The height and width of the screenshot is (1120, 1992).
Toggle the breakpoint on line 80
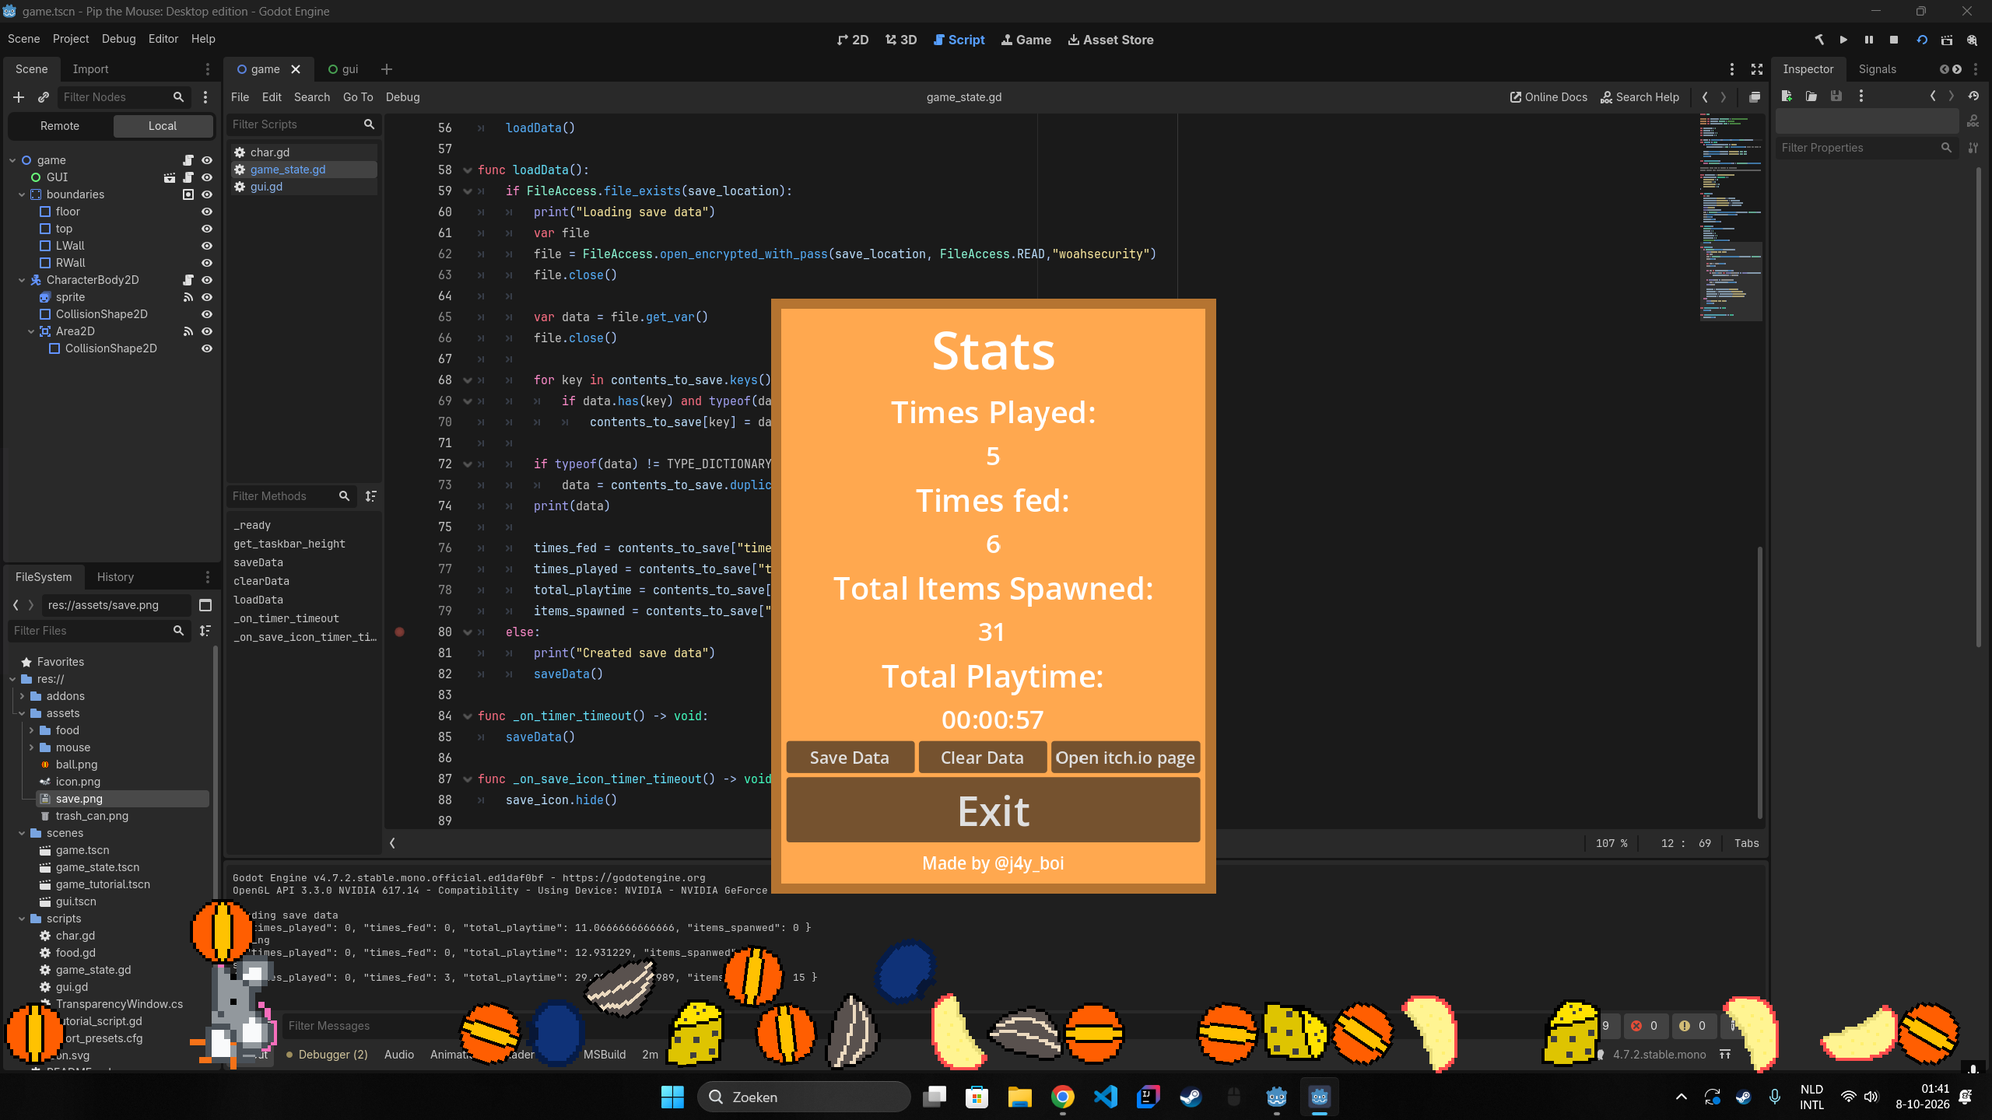point(399,632)
